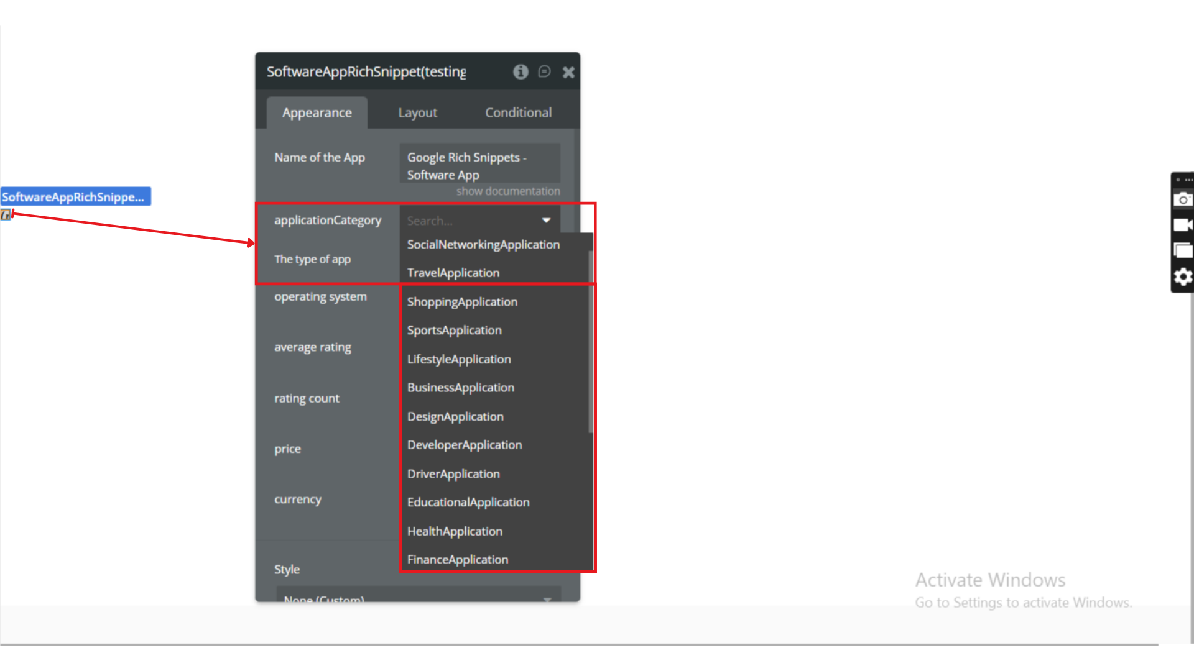Click the gallery windows icon in side toolbar
The width and height of the screenshot is (1194, 671).
pyautogui.click(x=1182, y=250)
